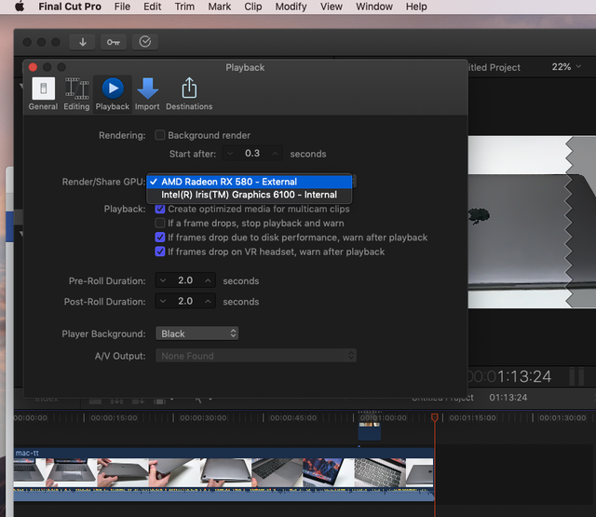Click the Background Tasks checkmark icon
The width and height of the screenshot is (596, 517).
pos(145,42)
